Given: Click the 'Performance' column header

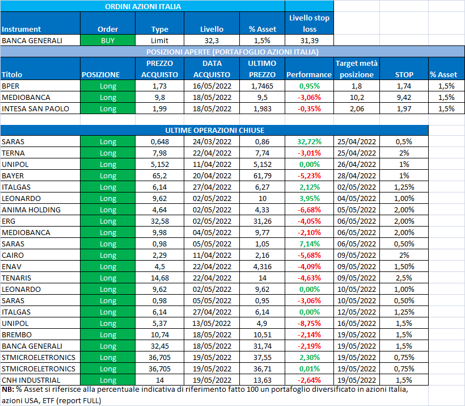Looking at the screenshot, I should click(x=309, y=69).
